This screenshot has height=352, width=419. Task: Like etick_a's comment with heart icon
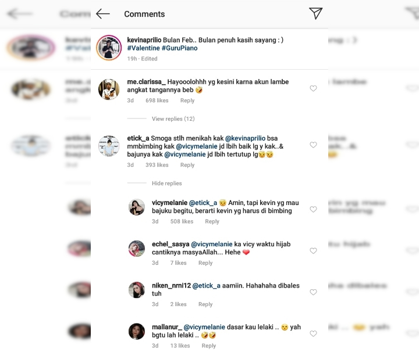(x=313, y=145)
